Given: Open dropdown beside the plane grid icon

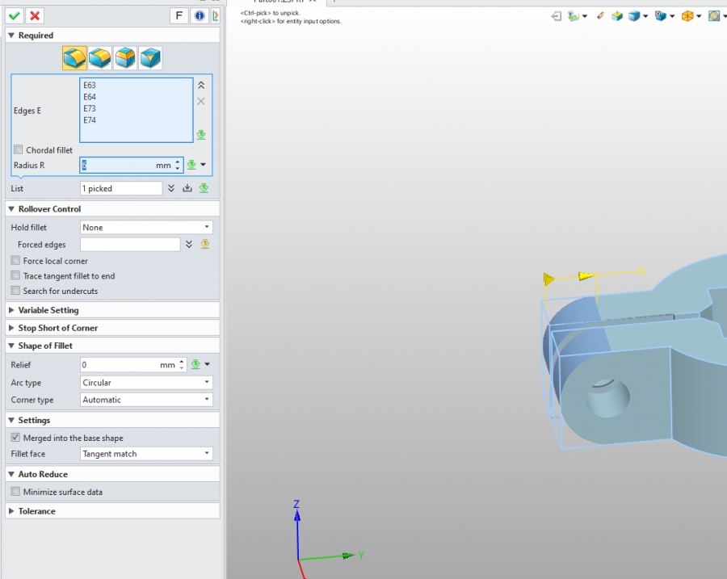Looking at the screenshot, I should [x=585, y=17].
